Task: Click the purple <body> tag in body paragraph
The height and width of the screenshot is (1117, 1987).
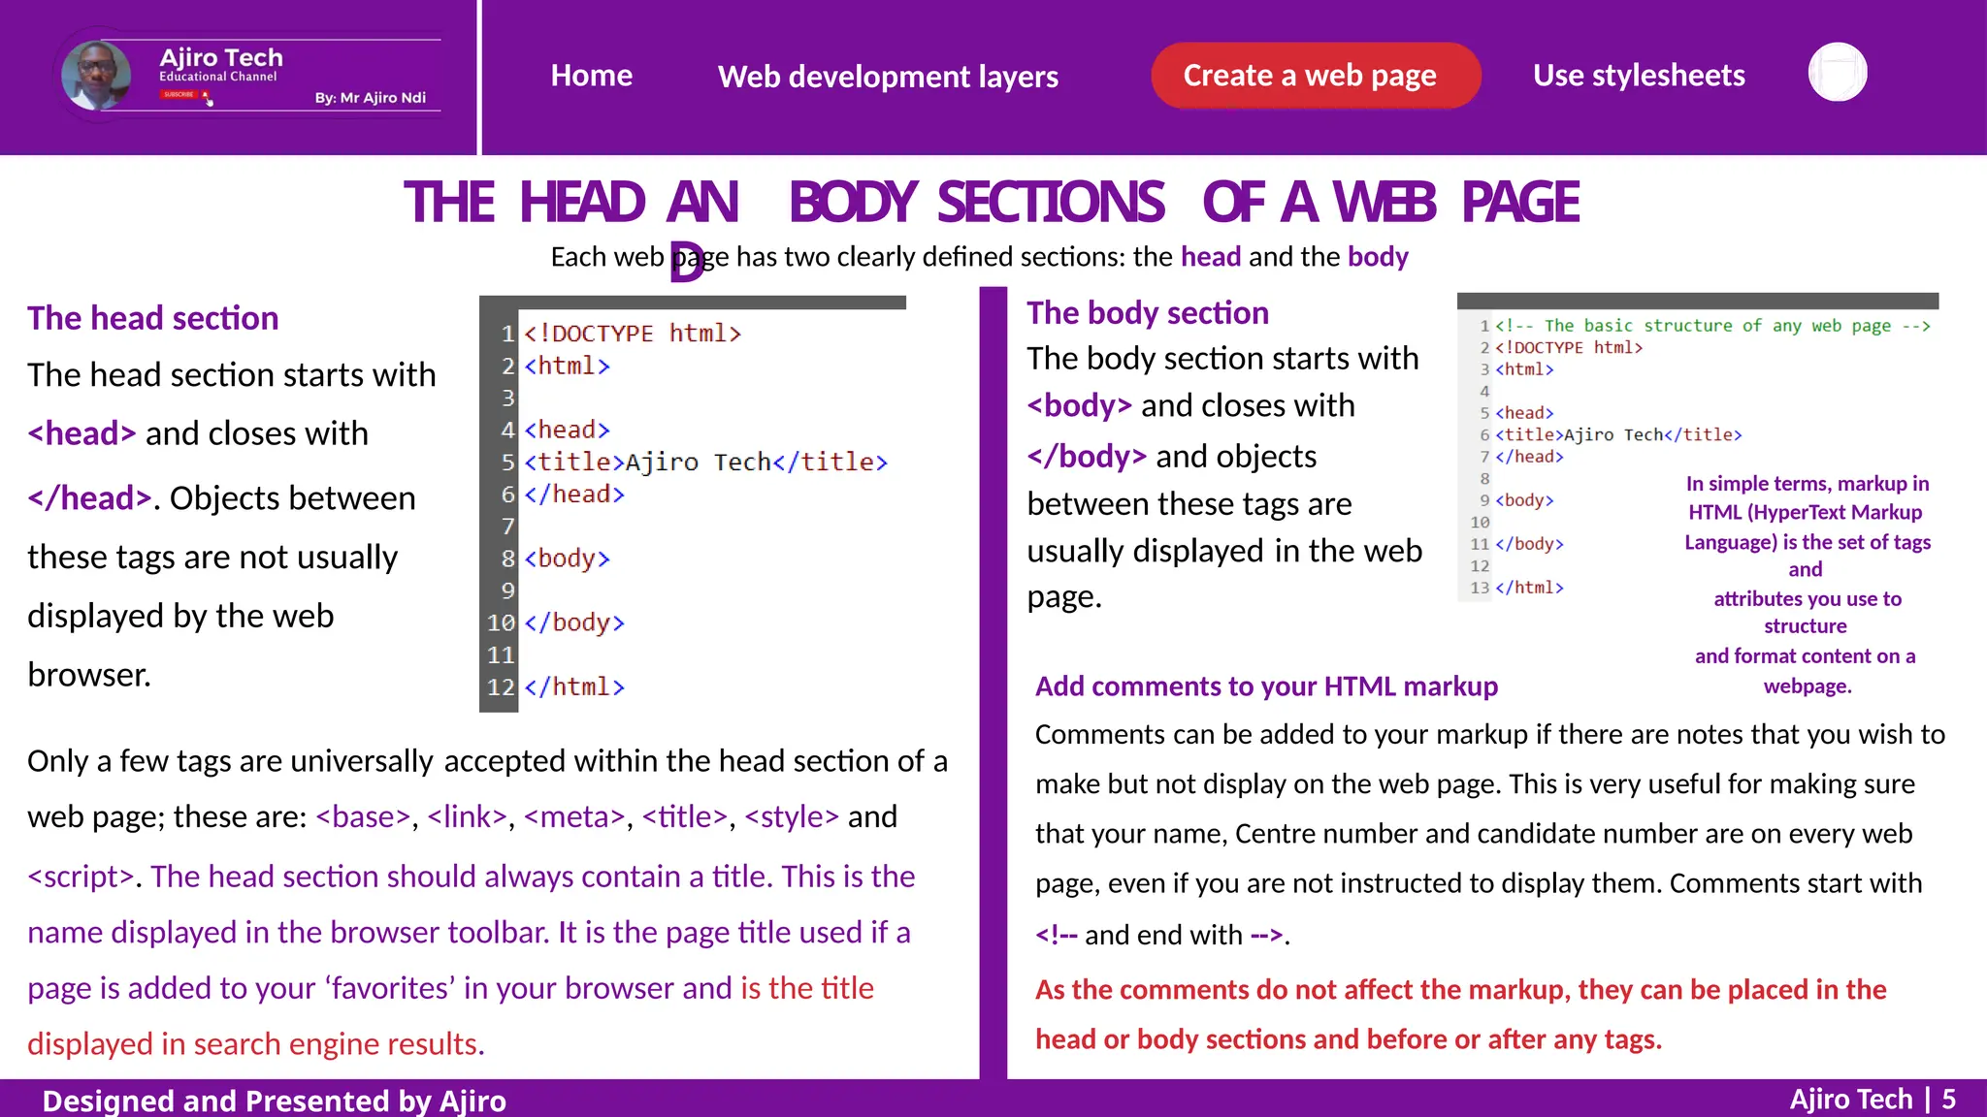Action: click(x=1079, y=405)
